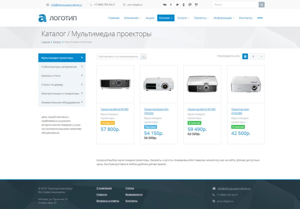Image resolution: width=300 pixels, height=209 pixels.
Task: Expand the Компания menu dropdown
Action: point(132,18)
